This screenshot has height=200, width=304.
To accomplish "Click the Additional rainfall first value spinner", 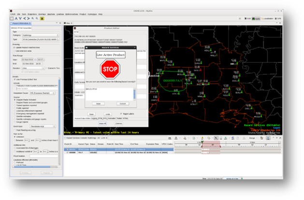I will tap(38, 152).
